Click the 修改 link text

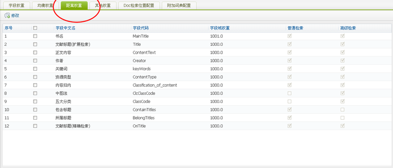(15, 16)
